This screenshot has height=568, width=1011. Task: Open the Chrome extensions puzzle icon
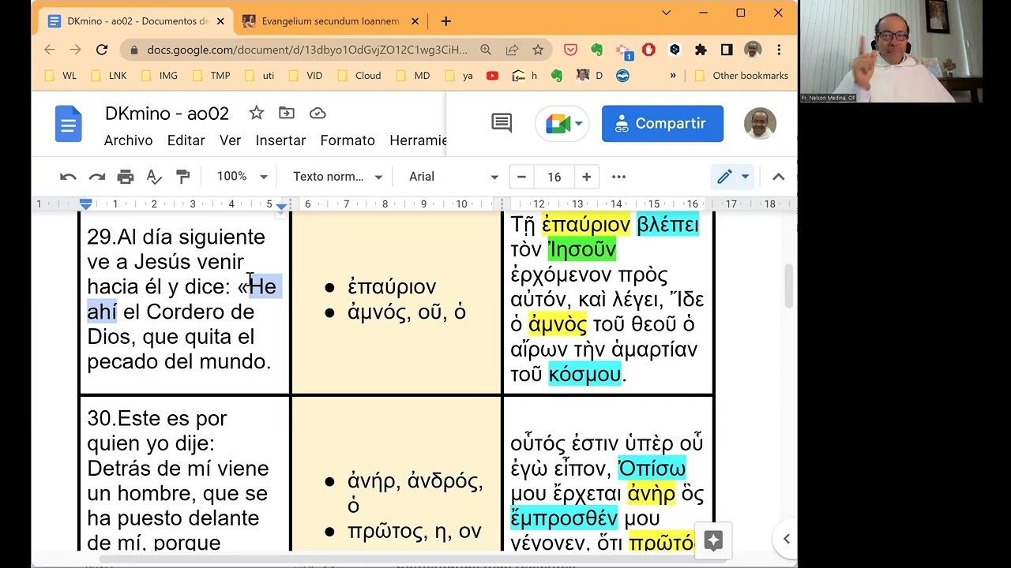click(x=701, y=50)
